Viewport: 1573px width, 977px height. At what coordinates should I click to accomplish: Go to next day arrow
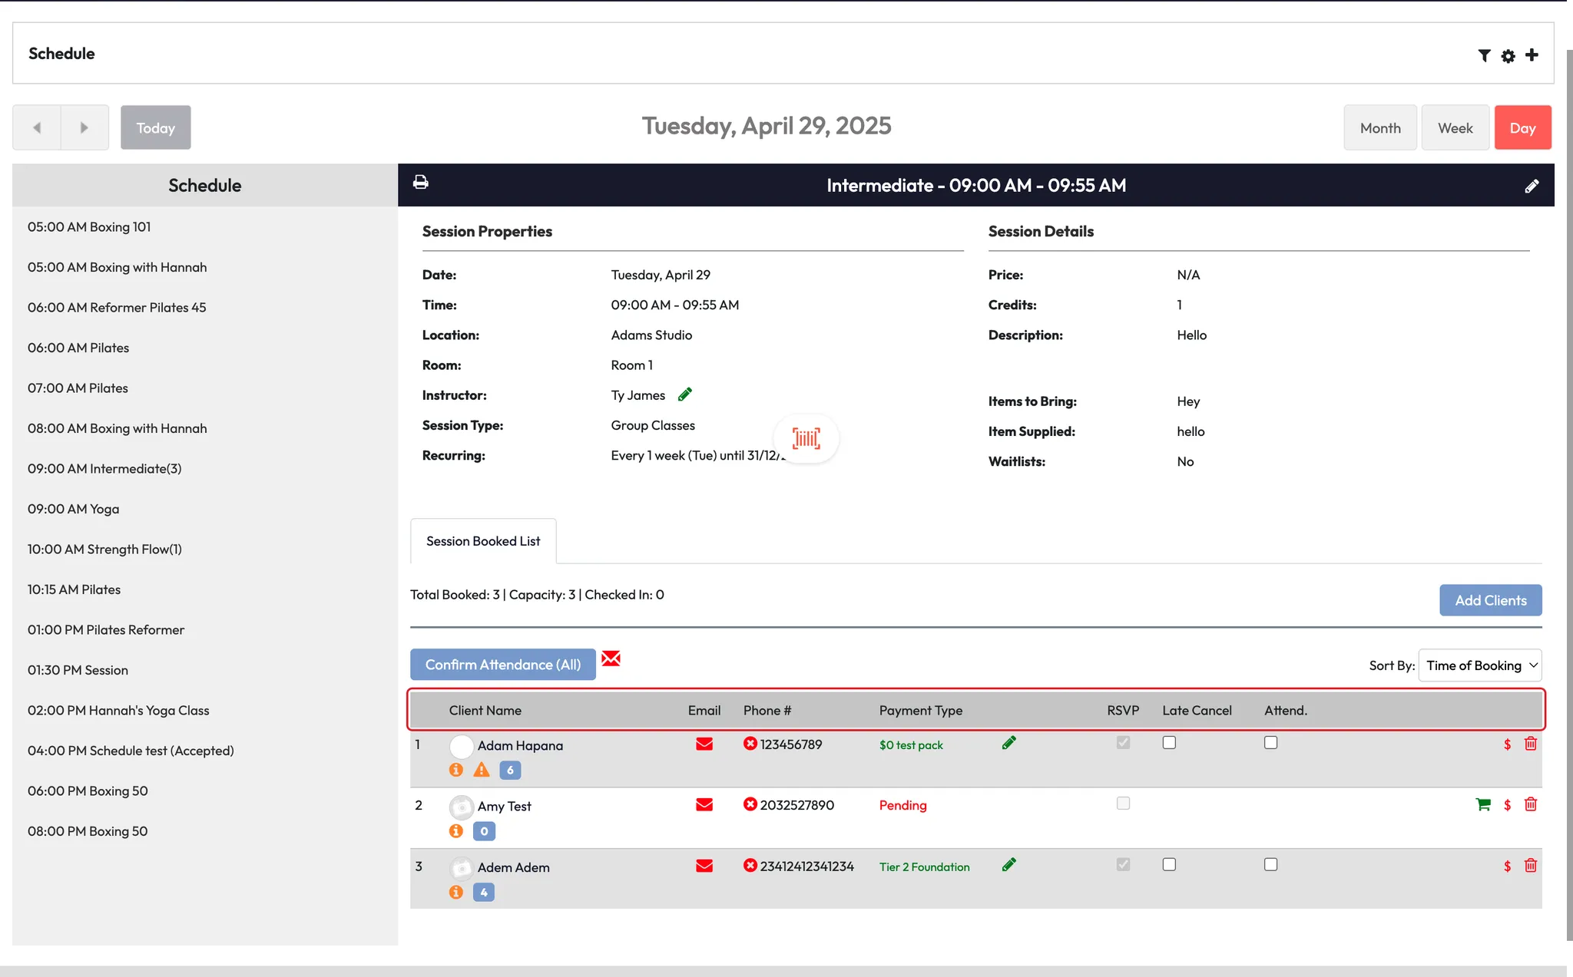(84, 127)
